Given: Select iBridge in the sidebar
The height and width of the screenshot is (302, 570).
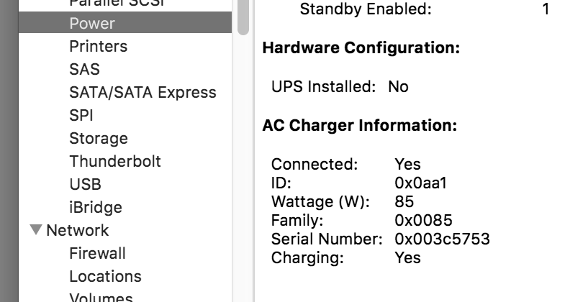Looking at the screenshot, I should pos(96,207).
